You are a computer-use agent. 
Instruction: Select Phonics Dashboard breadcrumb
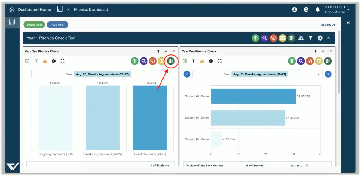coord(91,10)
